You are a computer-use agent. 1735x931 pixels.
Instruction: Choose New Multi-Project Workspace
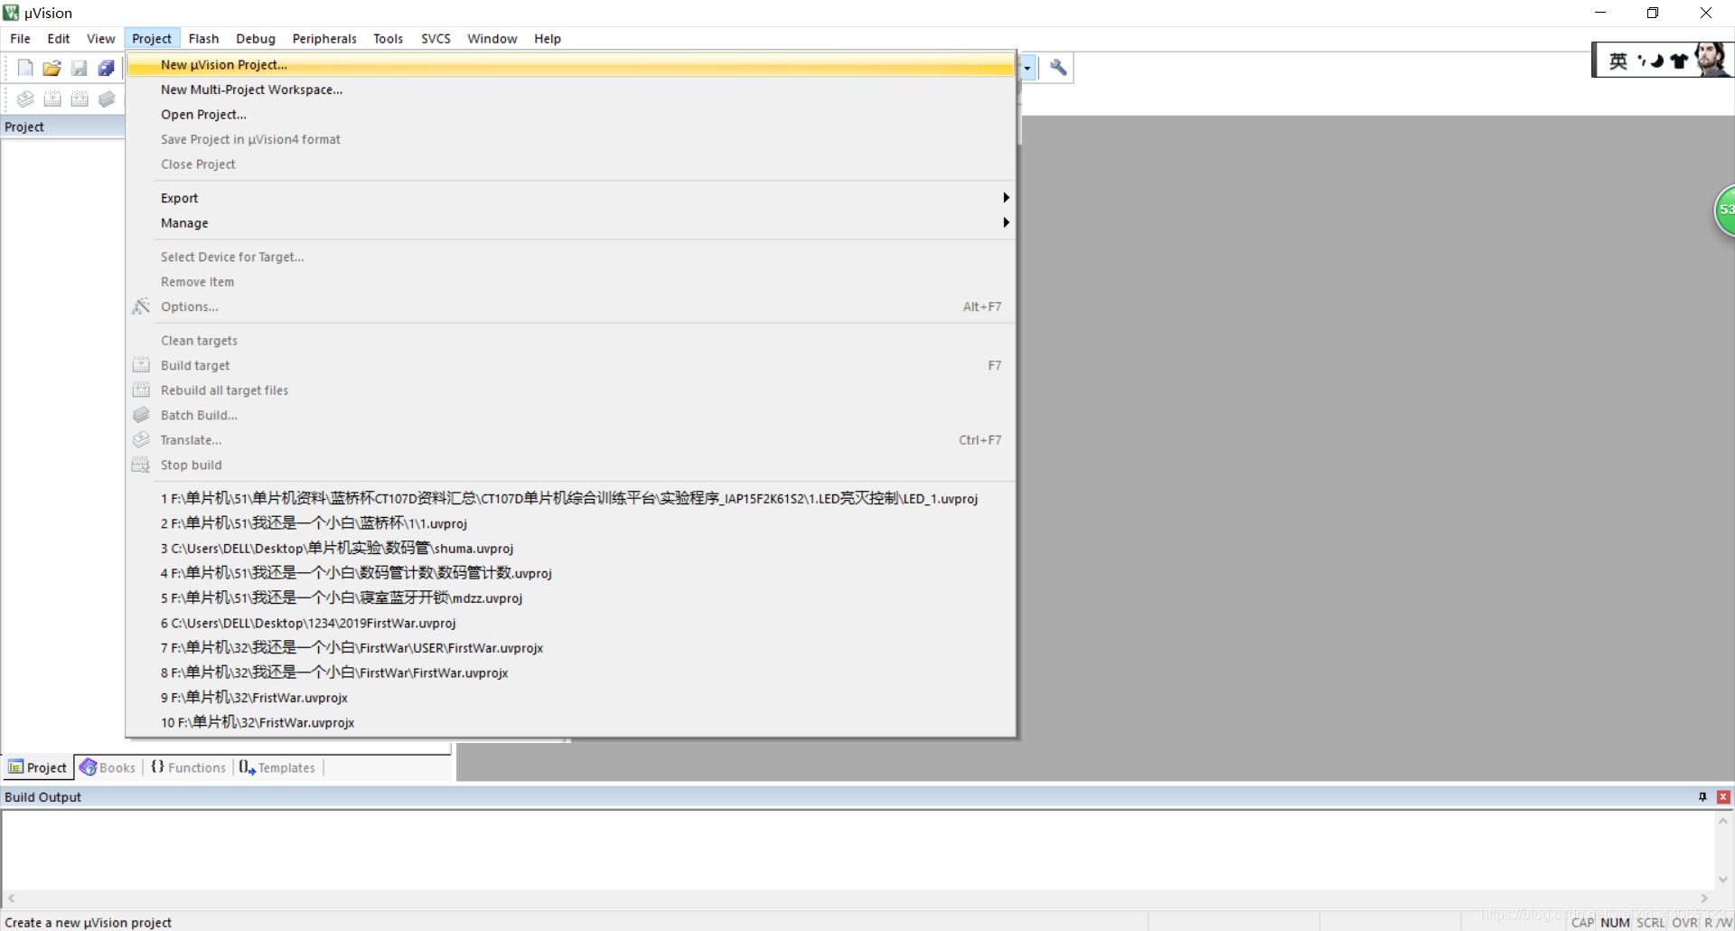(571, 89)
